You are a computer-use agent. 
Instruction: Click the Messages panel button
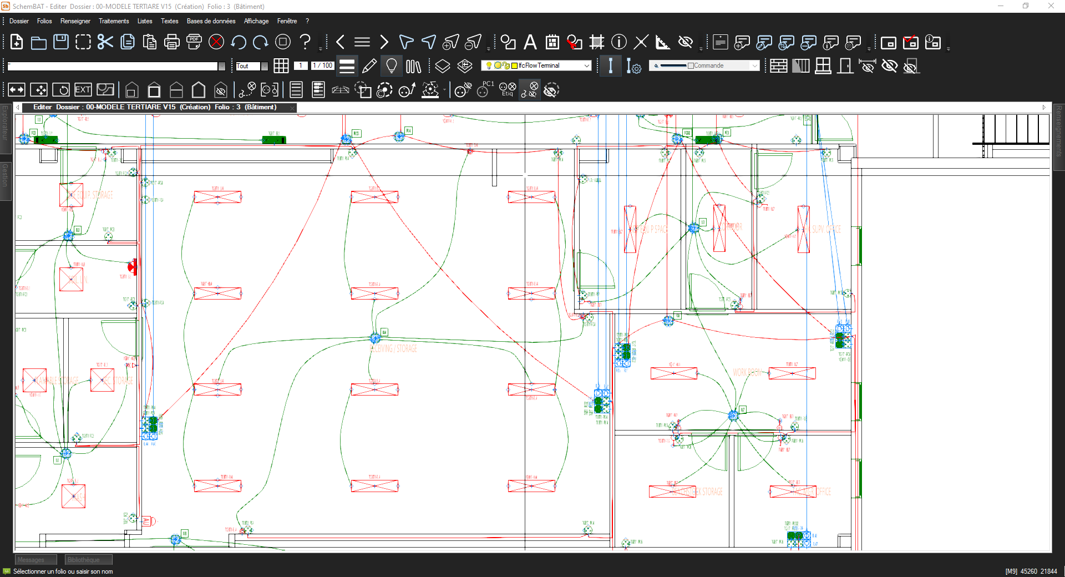[35, 560]
